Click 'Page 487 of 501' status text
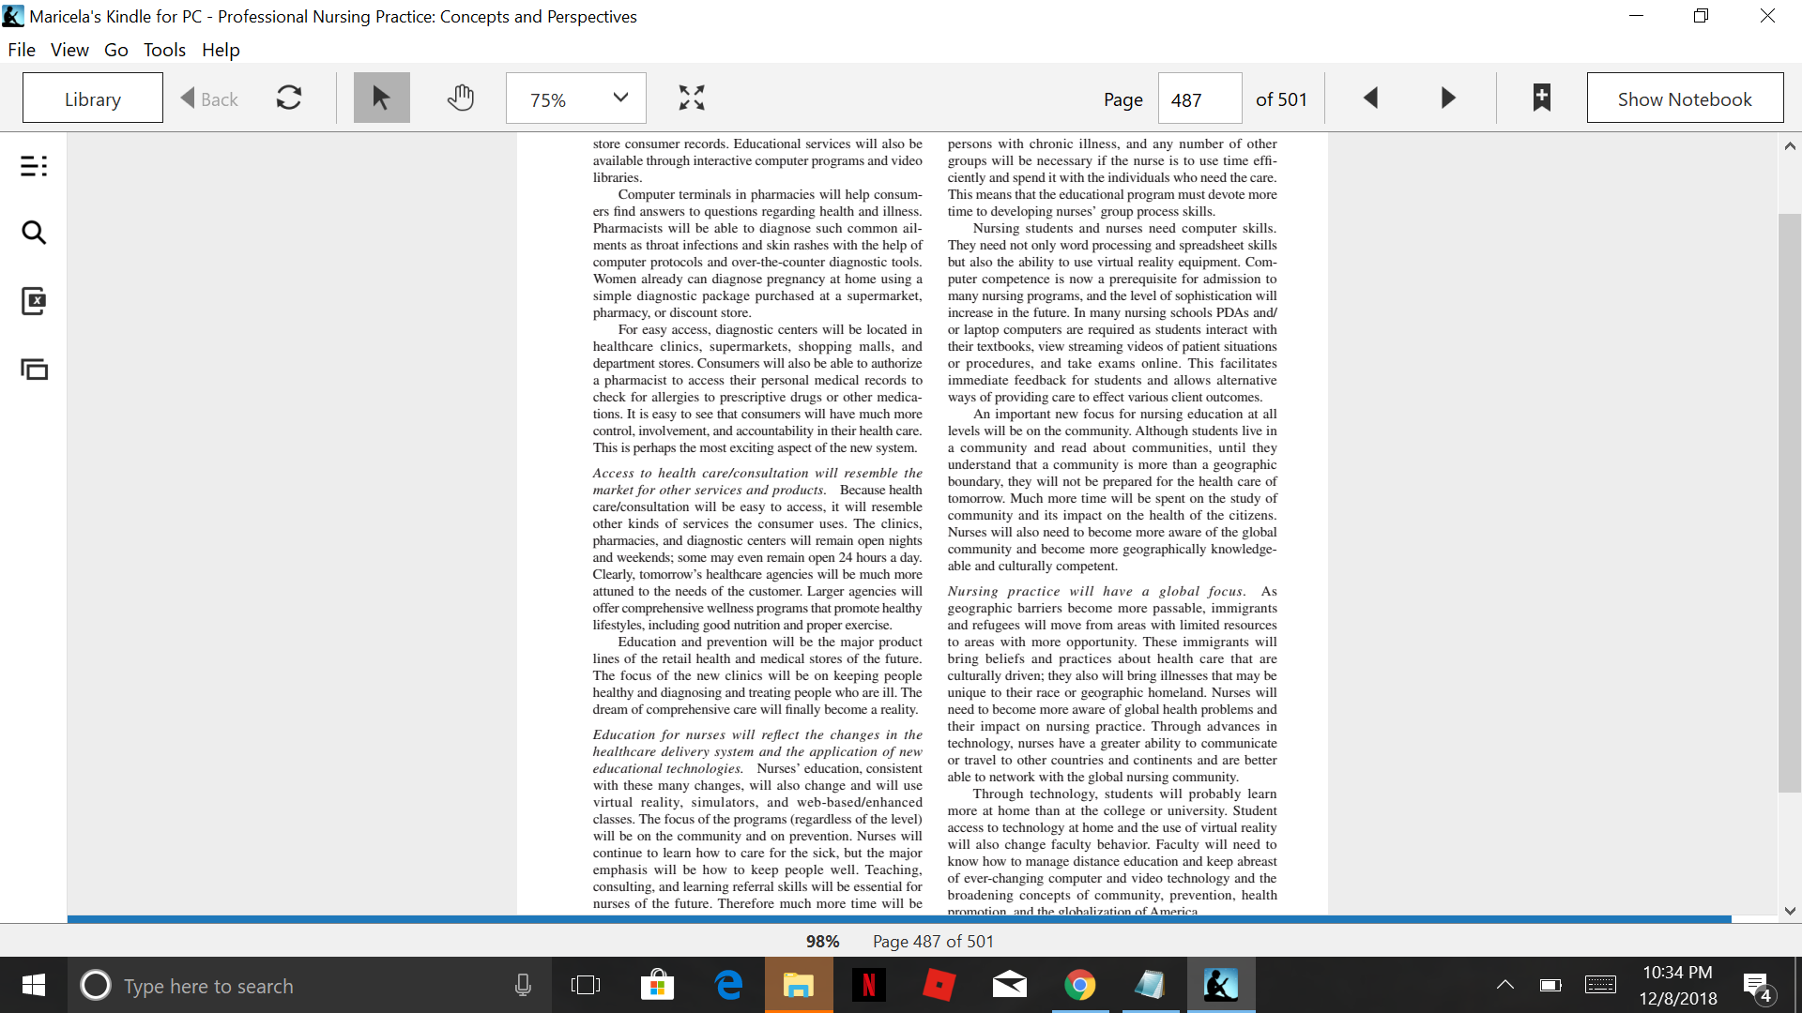Image resolution: width=1802 pixels, height=1013 pixels. point(933,942)
